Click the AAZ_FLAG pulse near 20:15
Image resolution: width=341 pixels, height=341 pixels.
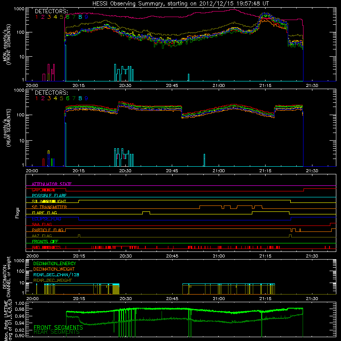(79, 236)
